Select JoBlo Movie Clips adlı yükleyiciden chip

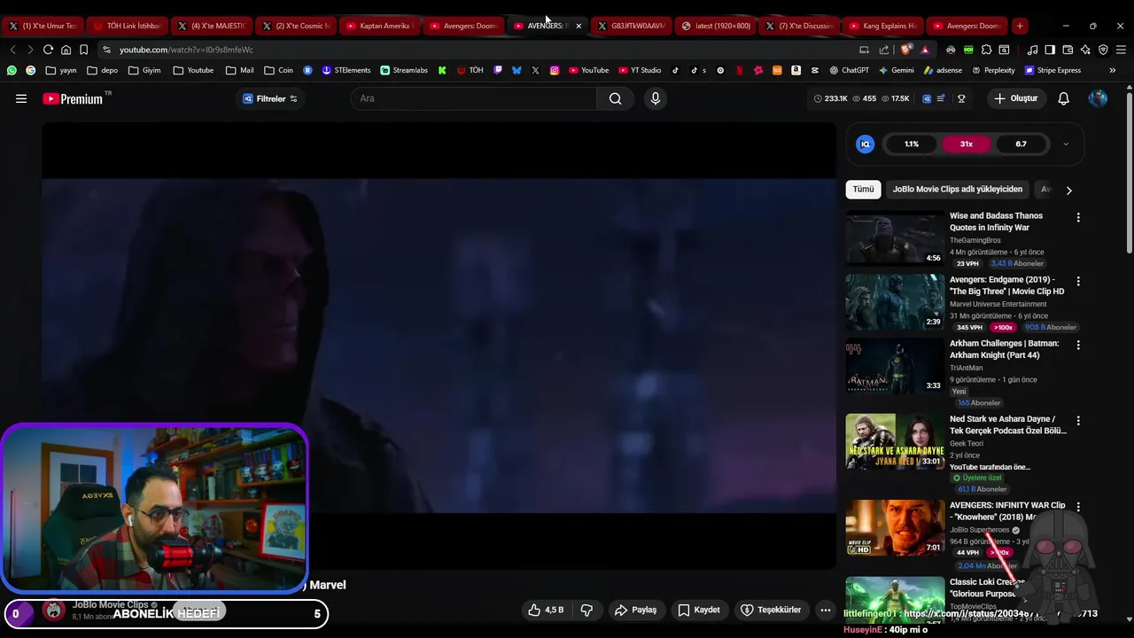click(957, 189)
